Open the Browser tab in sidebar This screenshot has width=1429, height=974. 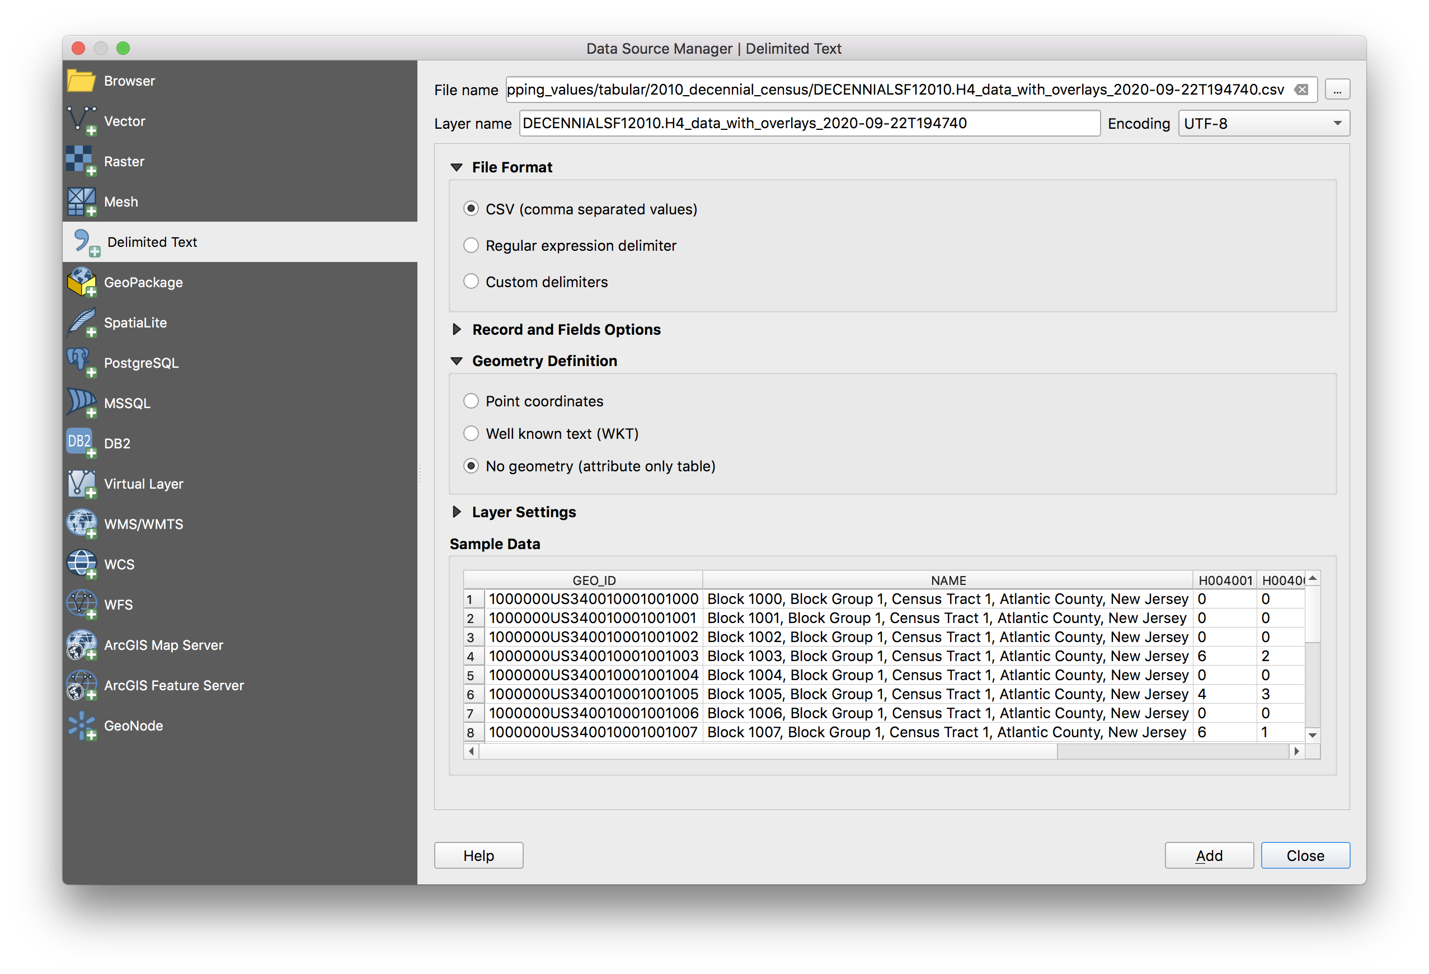point(129,81)
